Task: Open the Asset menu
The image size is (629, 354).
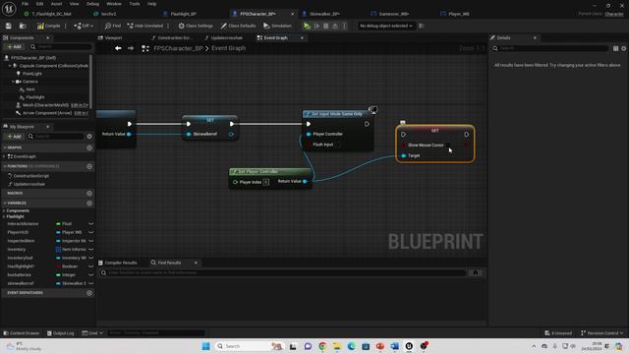Action: 56,4
